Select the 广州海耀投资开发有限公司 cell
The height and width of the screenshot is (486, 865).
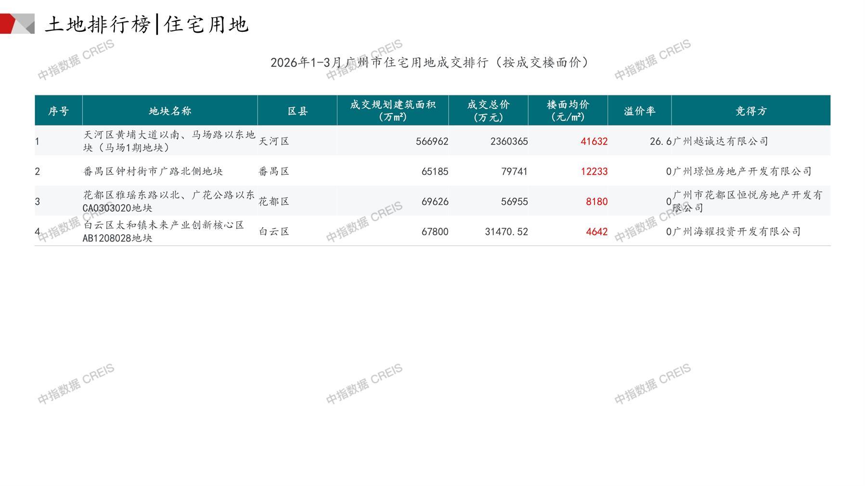(736, 232)
